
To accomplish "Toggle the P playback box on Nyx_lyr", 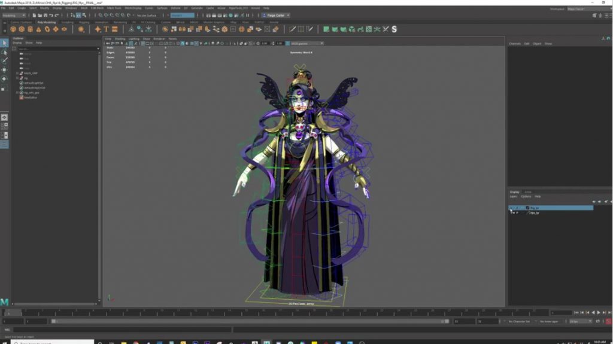I will [x=517, y=212].
